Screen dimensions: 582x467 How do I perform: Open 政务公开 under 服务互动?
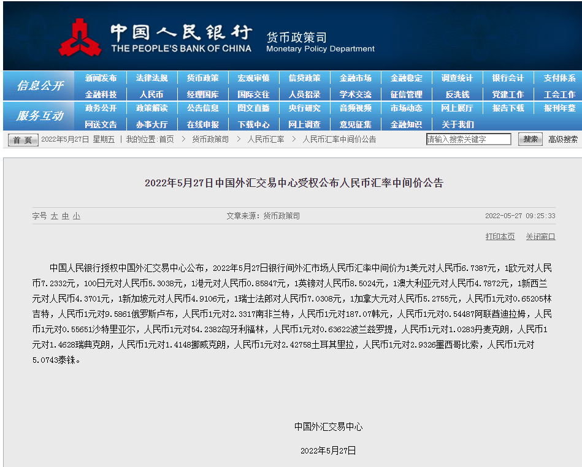tap(101, 108)
